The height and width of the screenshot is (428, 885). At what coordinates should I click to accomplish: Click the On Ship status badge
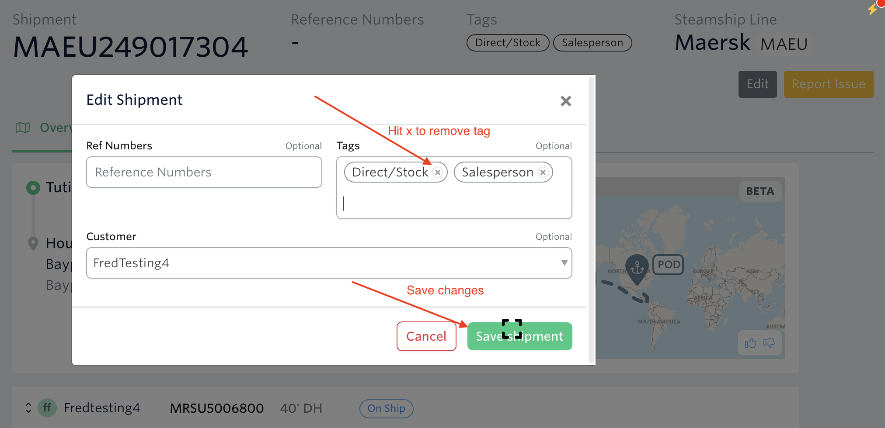(x=386, y=408)
